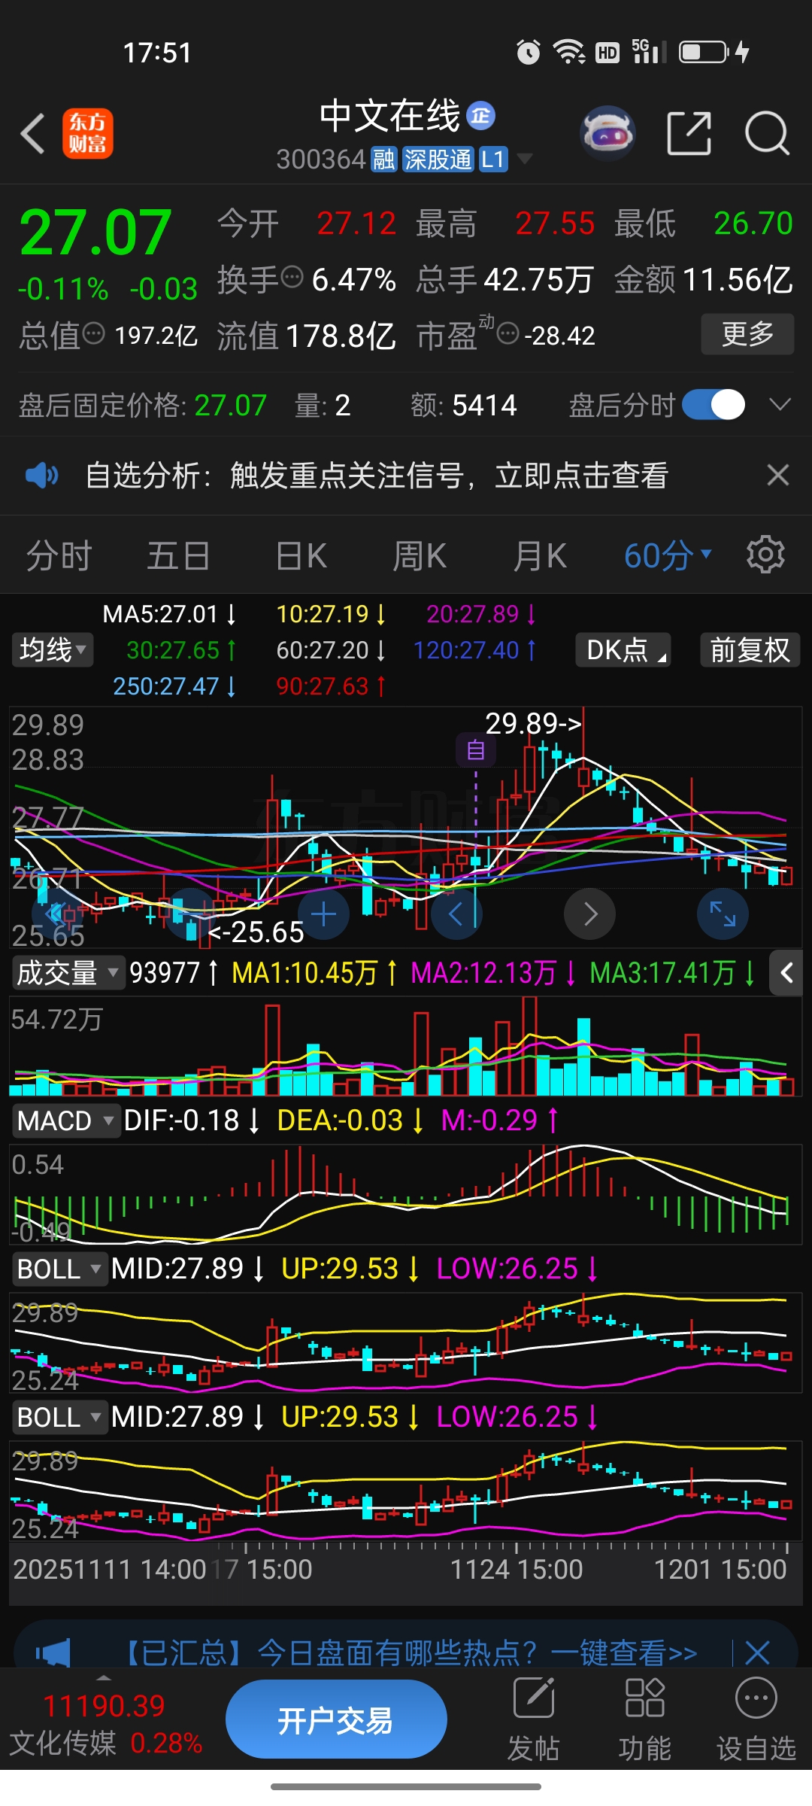Tap the 盘后固定价格 label
The height and width of the screenshot is (1806, 812).
(x=102, y=406)
